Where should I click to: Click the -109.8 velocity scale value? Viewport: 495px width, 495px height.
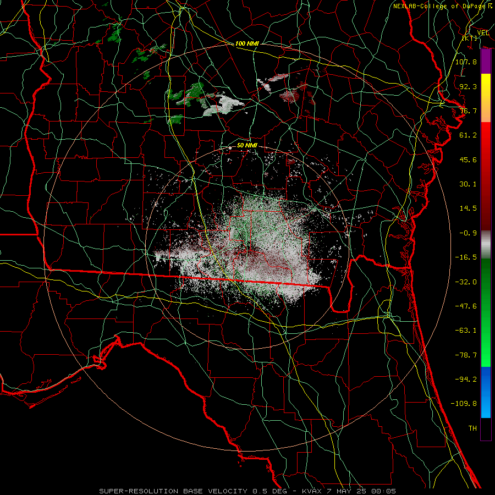(464, 404)
